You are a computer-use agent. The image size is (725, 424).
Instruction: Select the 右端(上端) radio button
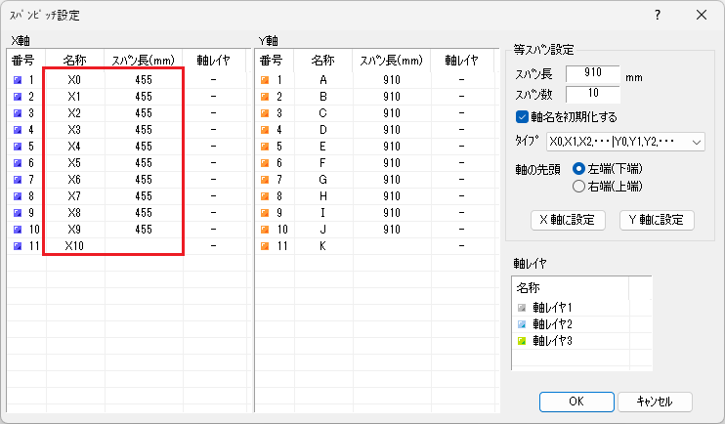579,185
